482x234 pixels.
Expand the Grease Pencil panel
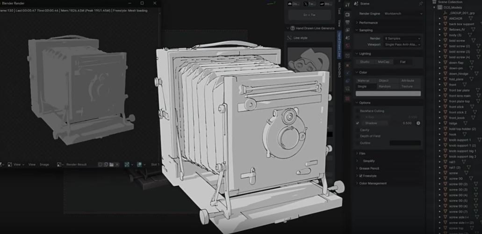coord(369,168)
